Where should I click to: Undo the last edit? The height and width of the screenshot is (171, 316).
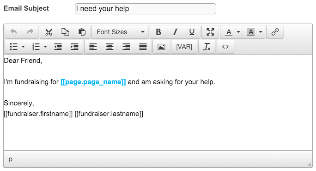click(x=13, y=32)
